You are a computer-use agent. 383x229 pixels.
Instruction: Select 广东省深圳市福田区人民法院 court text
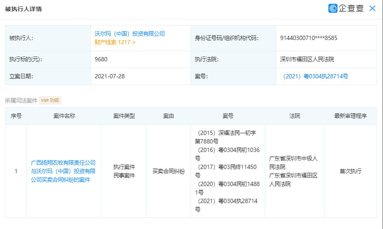[x=293, y=180]
